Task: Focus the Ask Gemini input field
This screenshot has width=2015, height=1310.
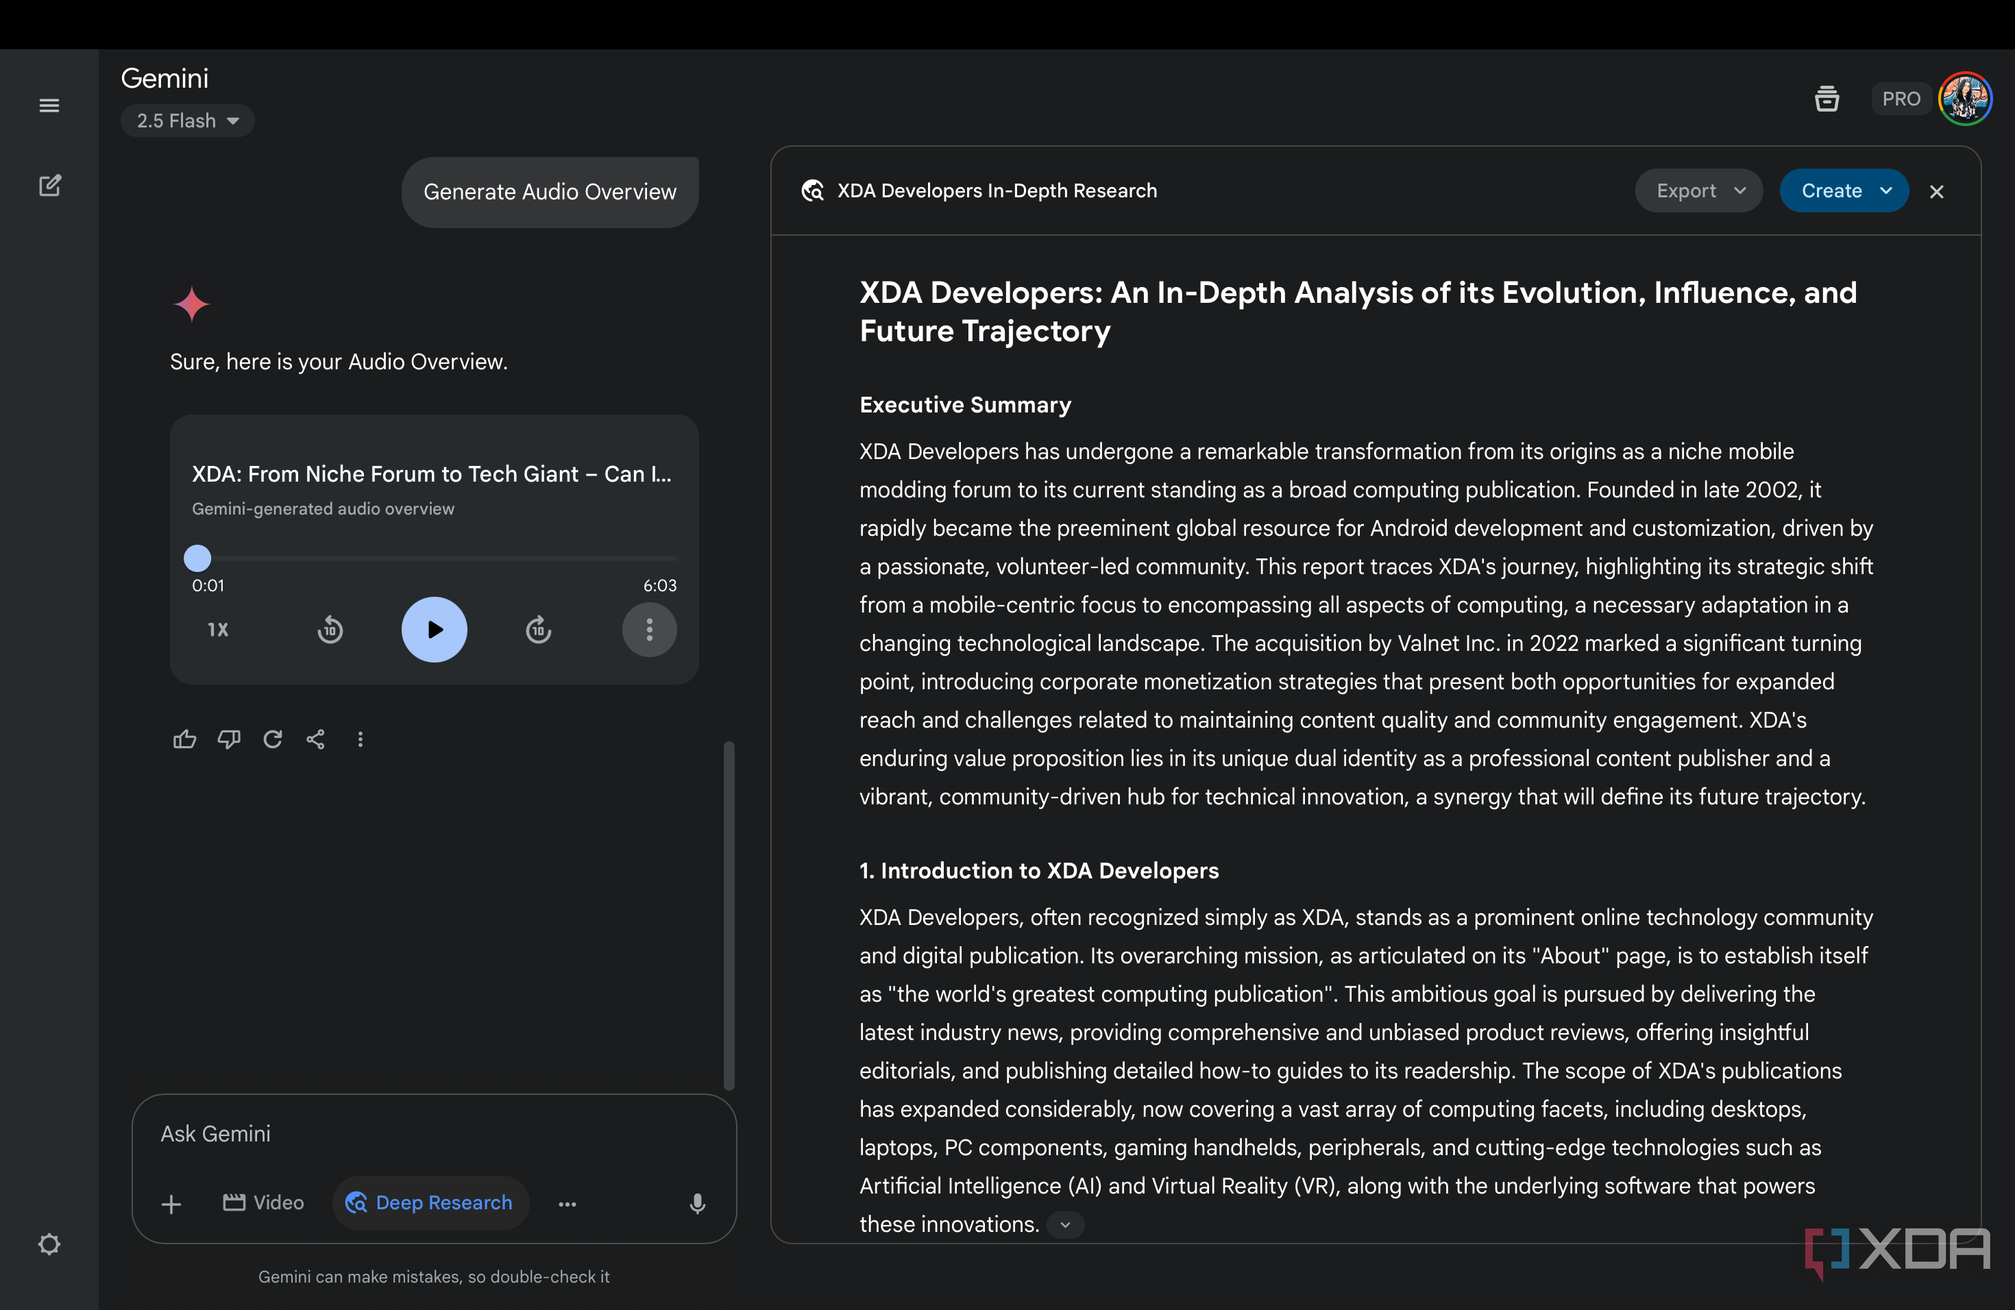Action: pyautogui.click(x=435, y=1134)
